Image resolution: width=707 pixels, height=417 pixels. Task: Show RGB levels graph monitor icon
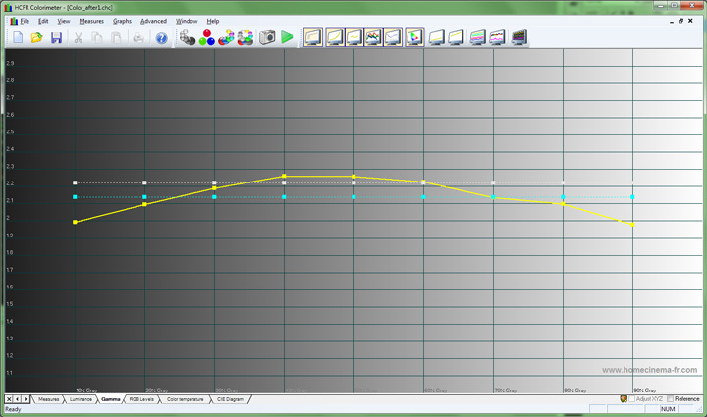[x=373, y=37]
